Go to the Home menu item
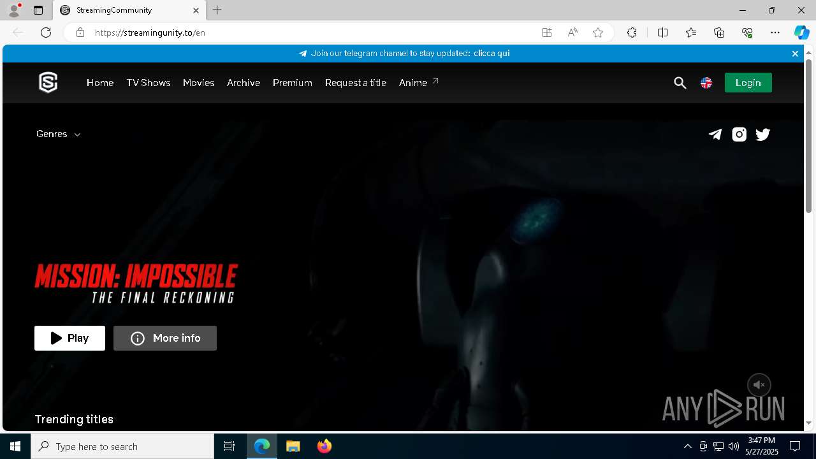 (100, 83)
